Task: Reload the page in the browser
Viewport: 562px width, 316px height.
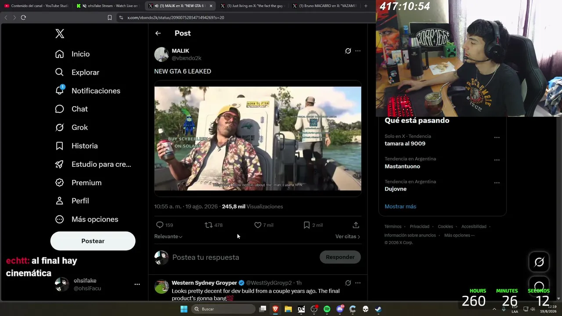Action: [x=23, y=18]
